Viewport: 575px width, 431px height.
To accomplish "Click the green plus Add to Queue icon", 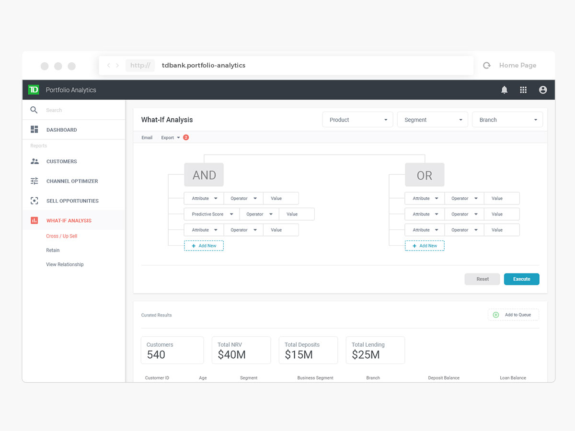I will [496, 315].
